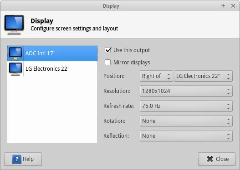Select AOC Intl 17" list row
The width and height of the screenshot is (240, 170).
click(x=52, y=53)
